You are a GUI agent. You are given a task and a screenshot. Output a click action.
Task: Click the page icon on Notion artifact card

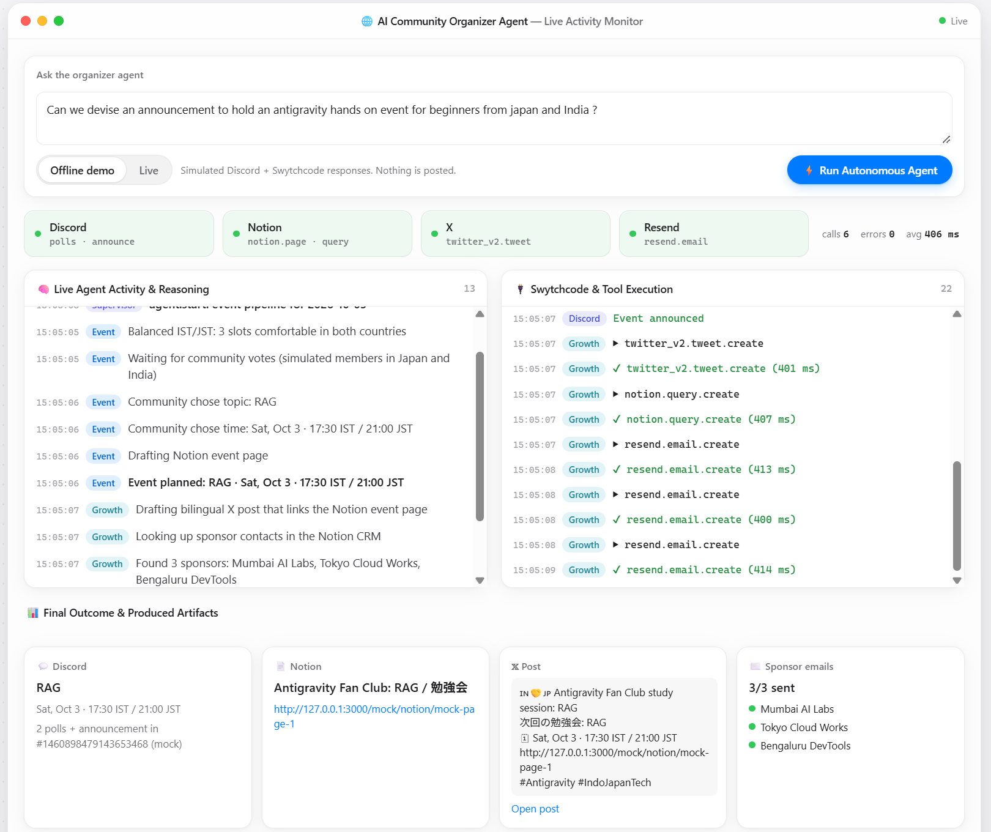[x=281, y=666]
